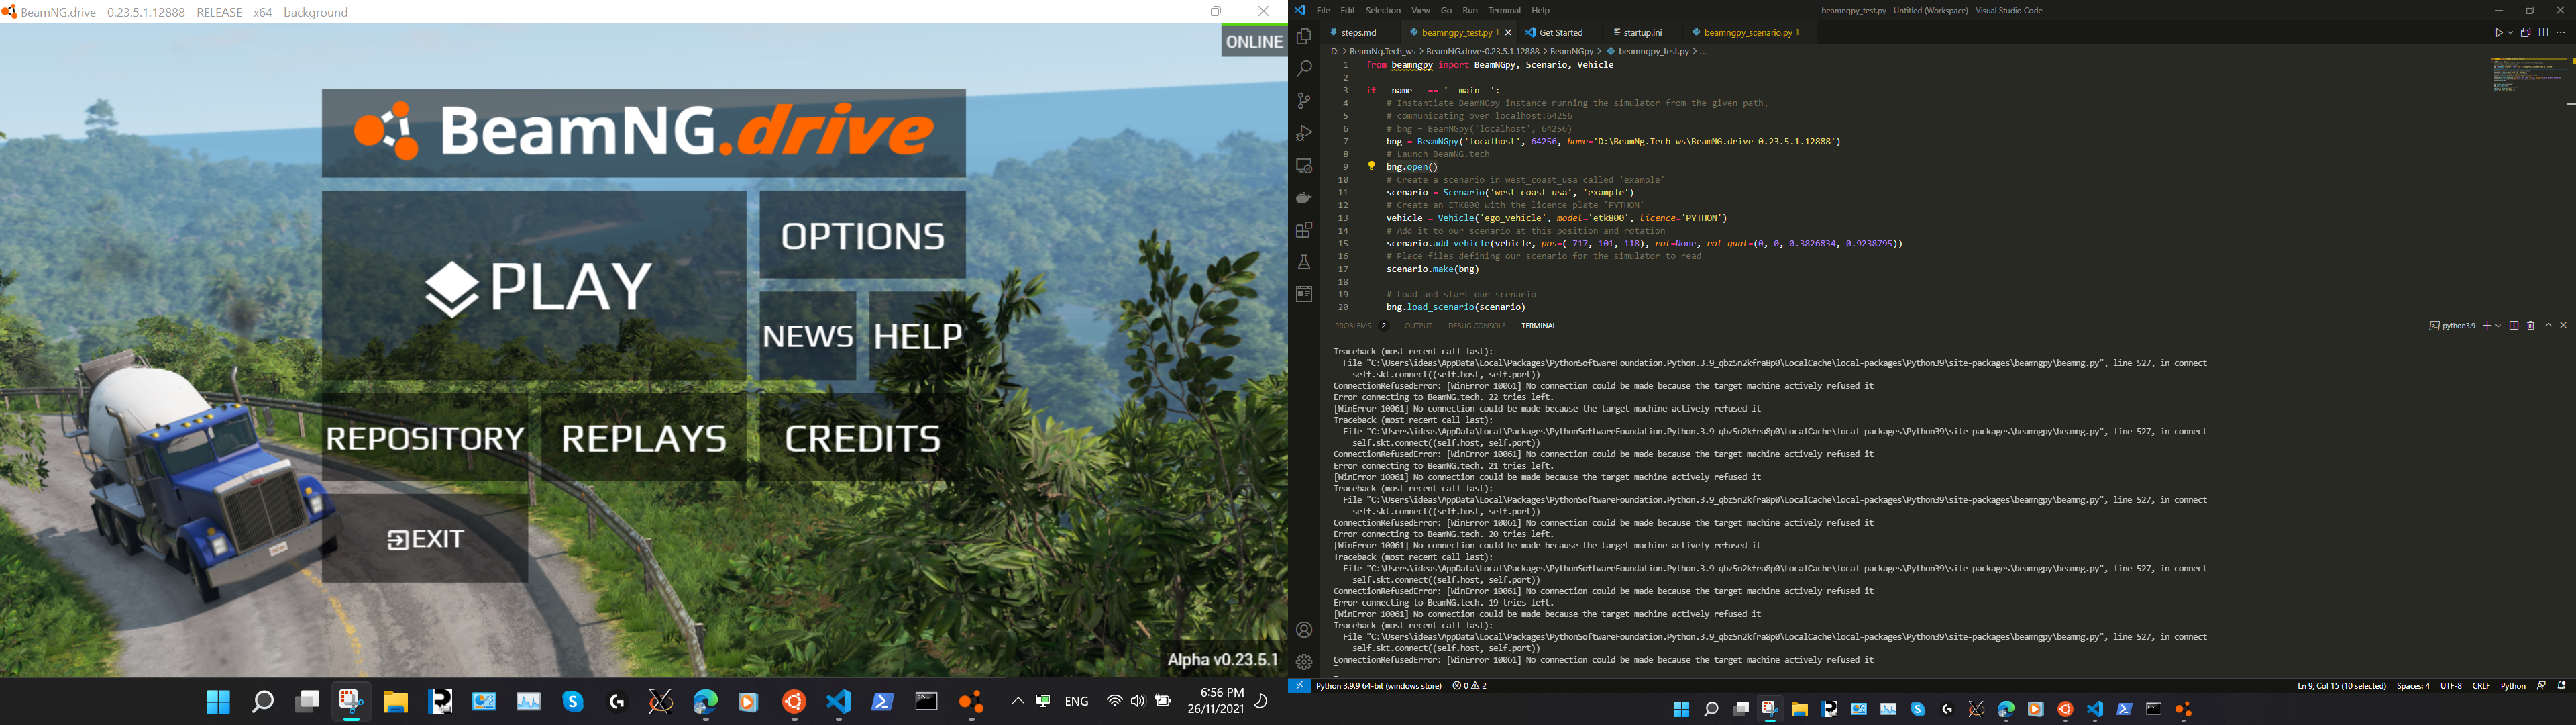This screenshot has height=725, width=2576.
Task: Open Source Control view in VS Code
Action: (x=1304, y=101)
